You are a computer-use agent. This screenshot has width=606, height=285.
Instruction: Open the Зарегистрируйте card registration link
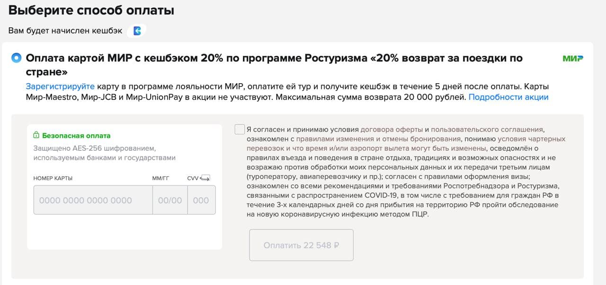point(60,87)
